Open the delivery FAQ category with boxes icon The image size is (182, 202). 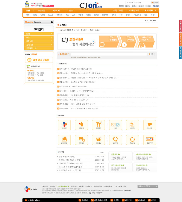pos(99,140)
